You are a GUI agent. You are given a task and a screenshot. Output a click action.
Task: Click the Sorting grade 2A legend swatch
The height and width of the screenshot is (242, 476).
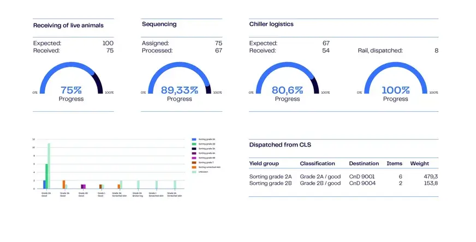click(194, 140)
